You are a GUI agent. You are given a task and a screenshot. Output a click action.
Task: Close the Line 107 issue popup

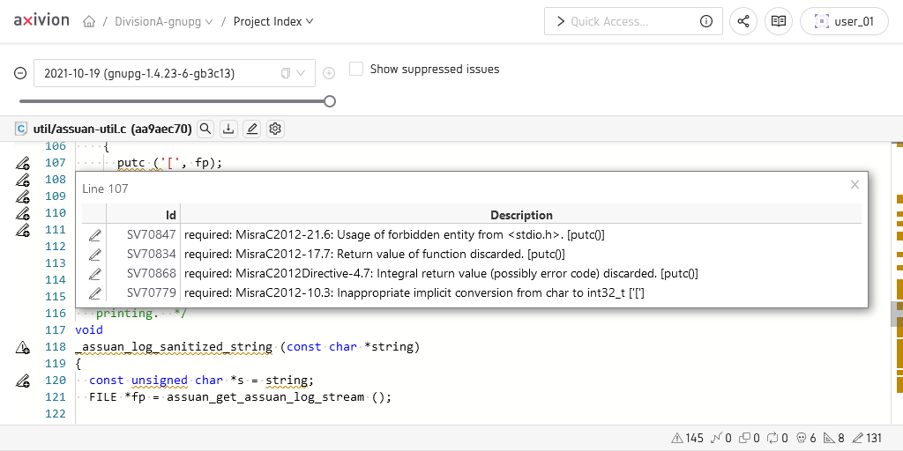[x=854, y=184]
